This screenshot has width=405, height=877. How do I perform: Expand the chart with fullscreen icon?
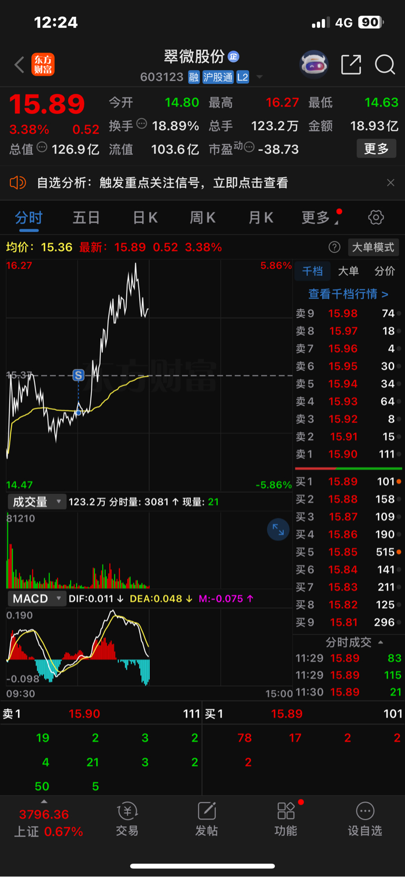pos(278,530)
